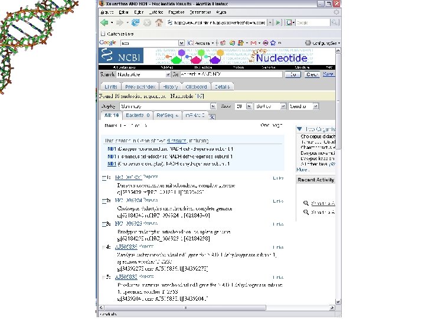Screen dimensions: 425x319
Task: Click the More link under Top Organisms
Action: [x=302, y=170]
